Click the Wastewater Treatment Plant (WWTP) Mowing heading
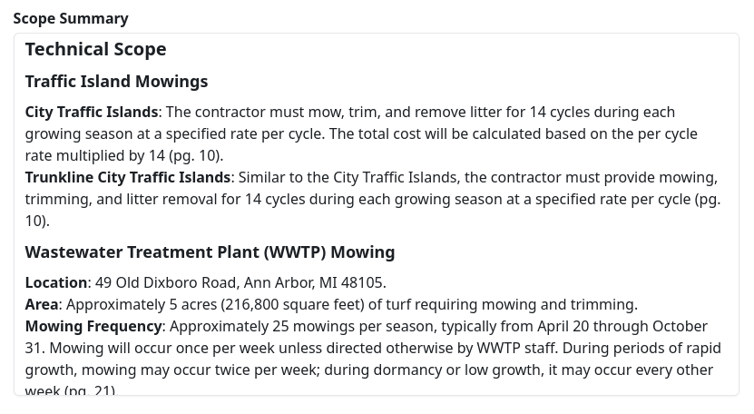The height and width of the screenshot is (414, 754). tap(210, 252)
